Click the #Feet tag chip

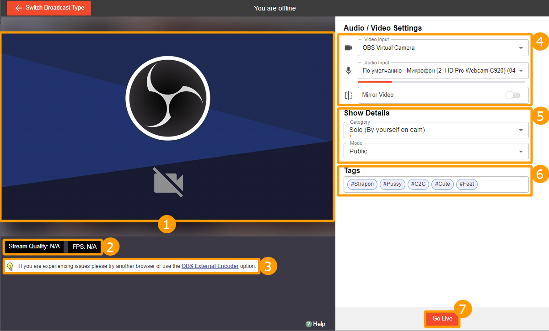[467, 184]
